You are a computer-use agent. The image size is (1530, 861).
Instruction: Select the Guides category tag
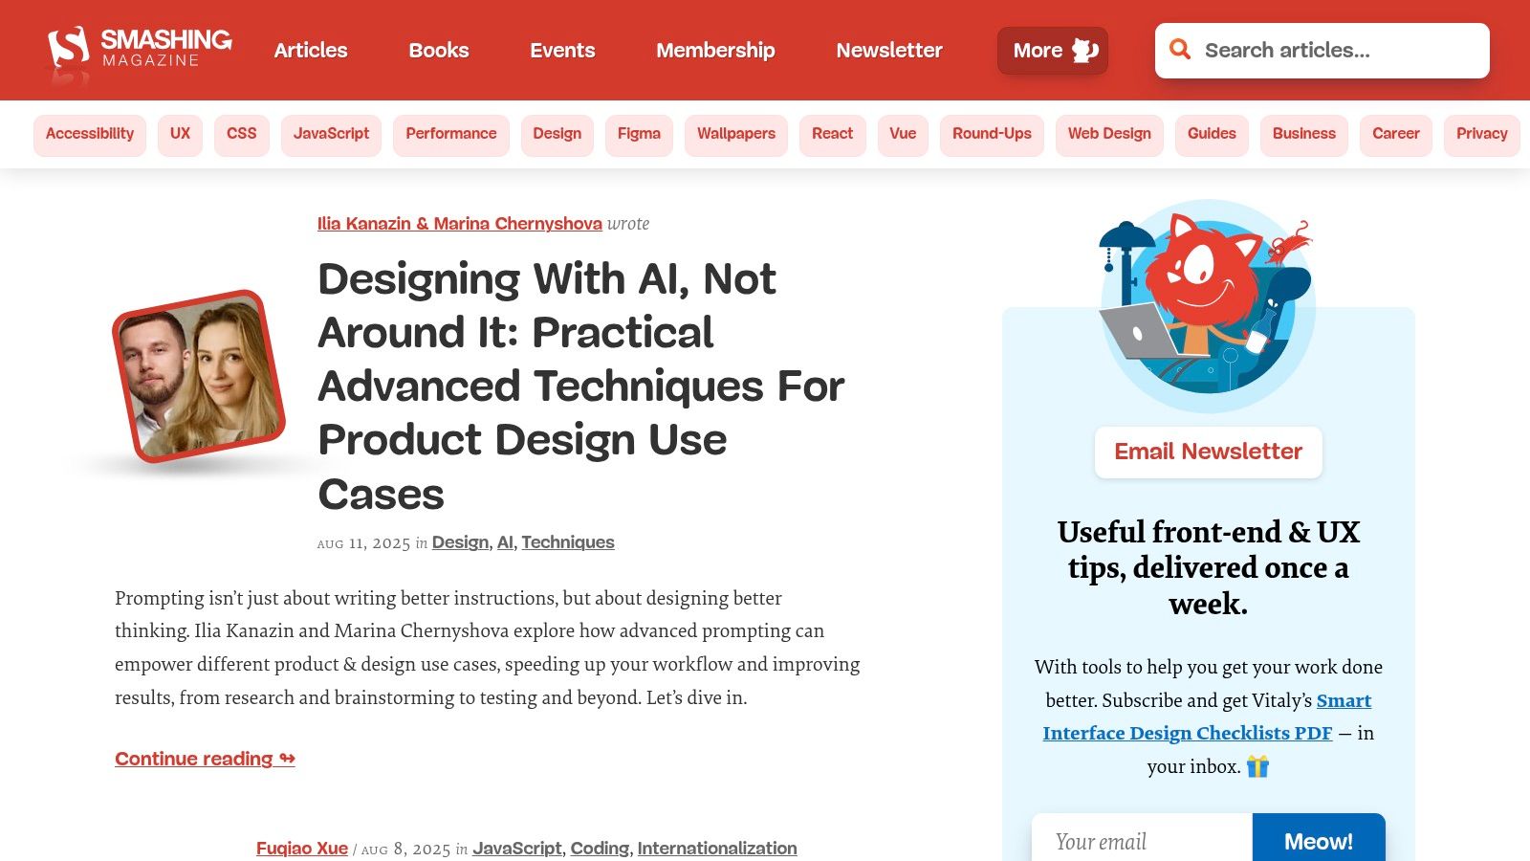click(x=1212, y=134)
